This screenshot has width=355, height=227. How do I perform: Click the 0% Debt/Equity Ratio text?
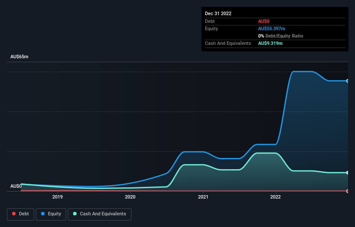point(281,36)
